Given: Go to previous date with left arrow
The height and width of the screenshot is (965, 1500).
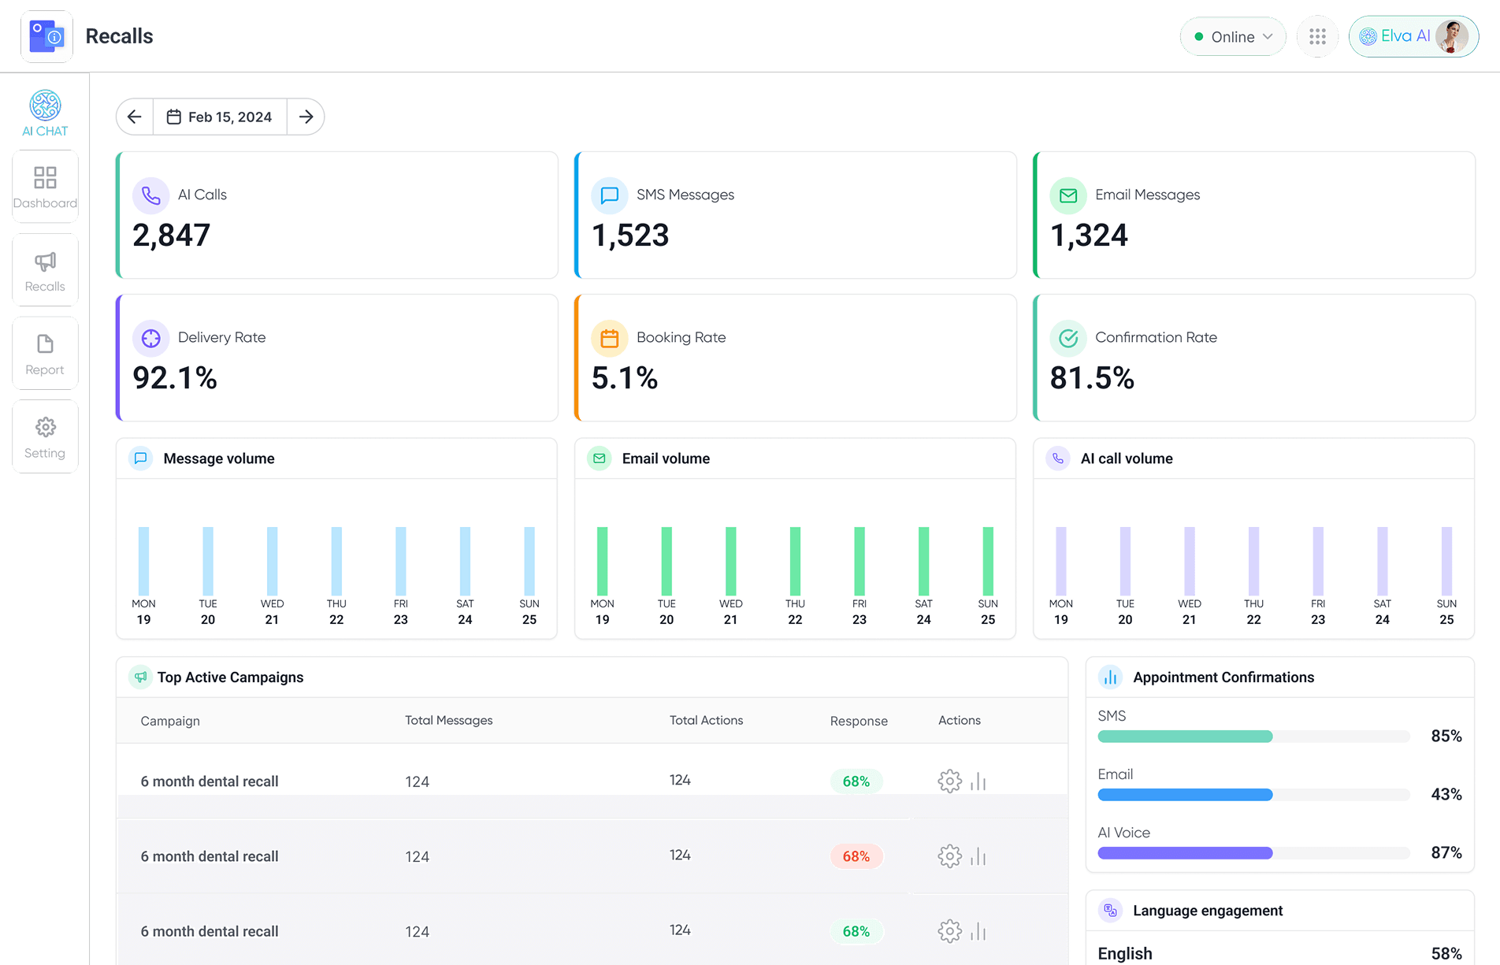Looking at the screenshot, I should [x=135, y=117].
